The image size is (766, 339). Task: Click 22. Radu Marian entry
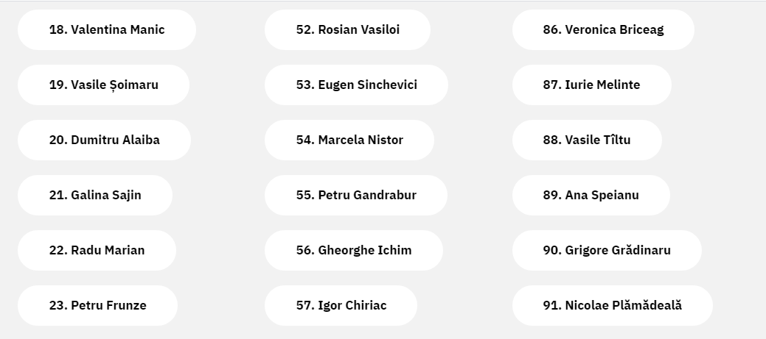coord(97,250)
